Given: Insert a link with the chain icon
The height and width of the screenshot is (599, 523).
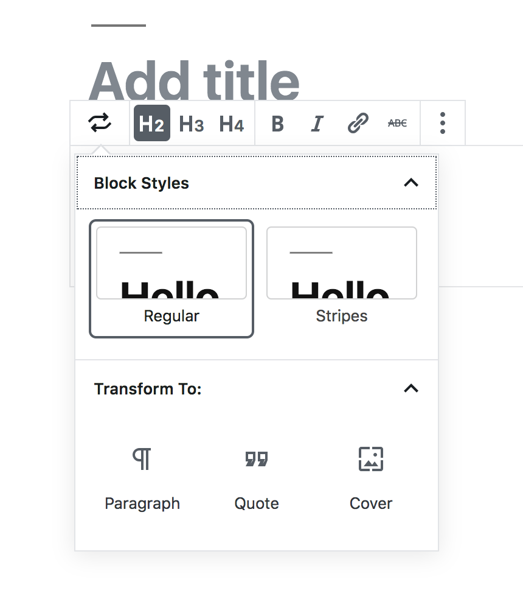Looking at the screenshot, I should point(358,124).
